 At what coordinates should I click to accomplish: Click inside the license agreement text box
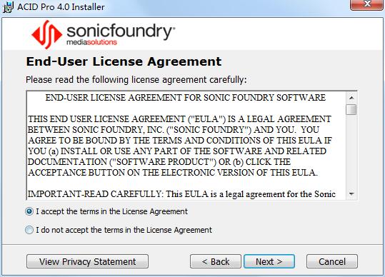coord(186,146)
